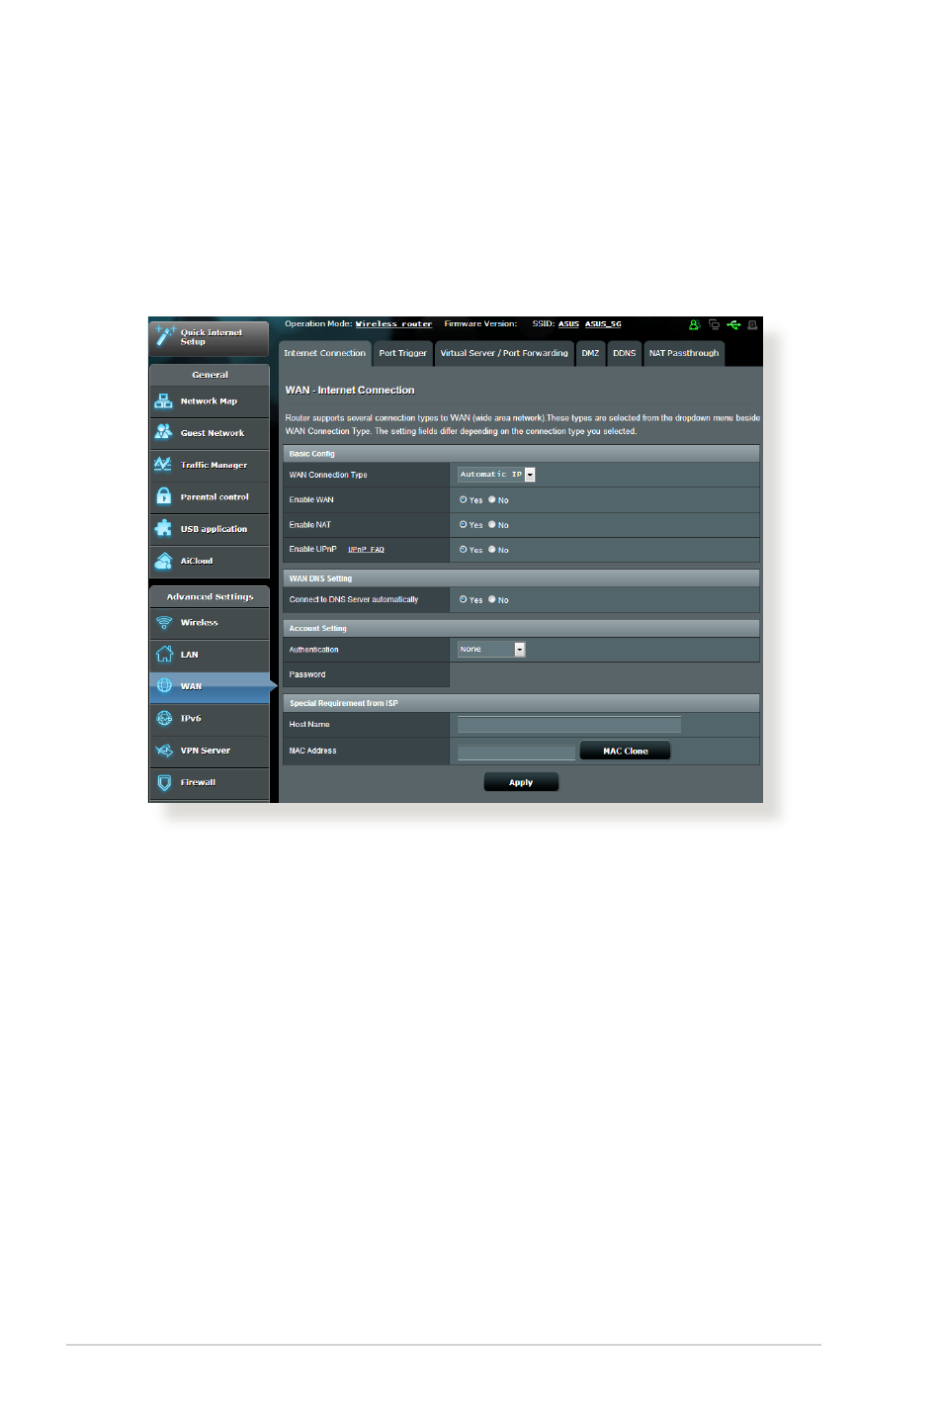Set Enable UPnP to No
The image size is (943, 1421).
491,549
